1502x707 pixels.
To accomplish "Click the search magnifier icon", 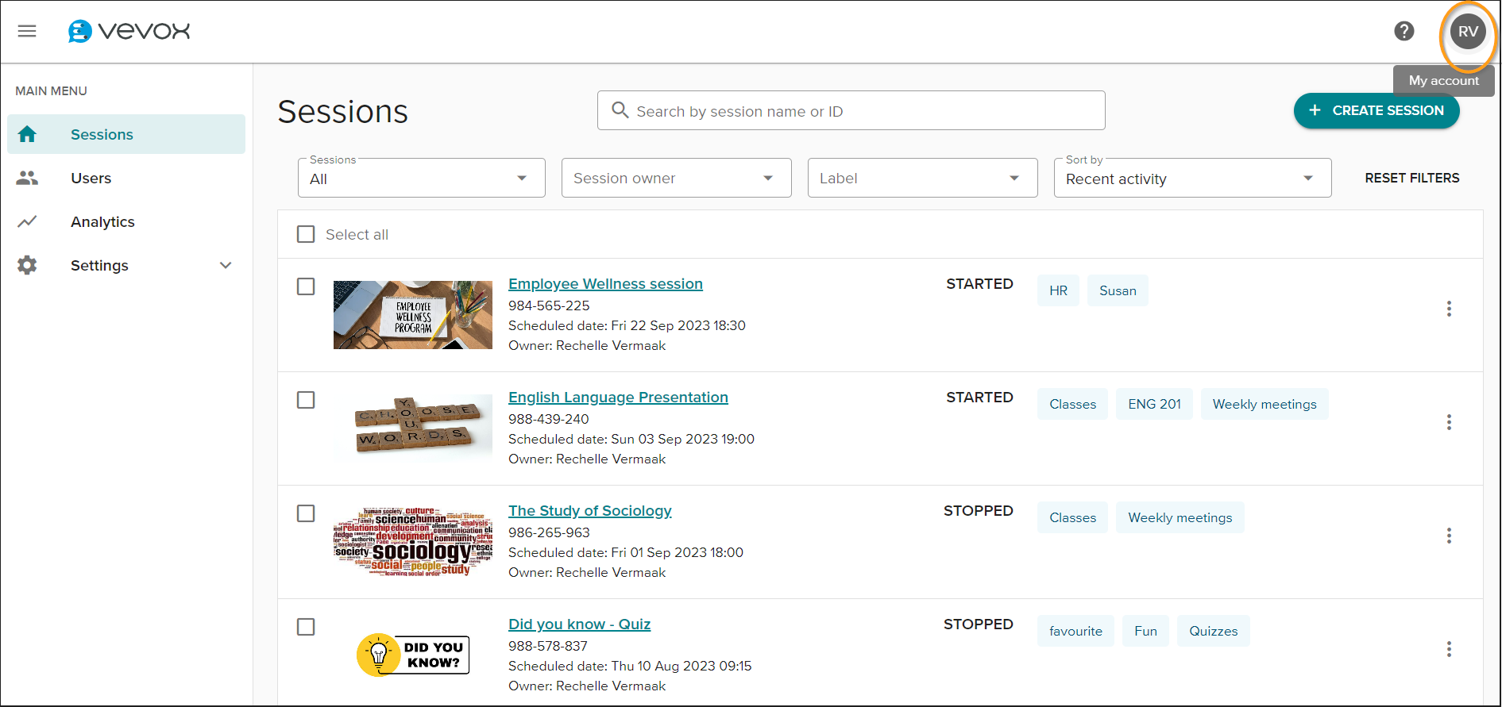I will point(620,110).
